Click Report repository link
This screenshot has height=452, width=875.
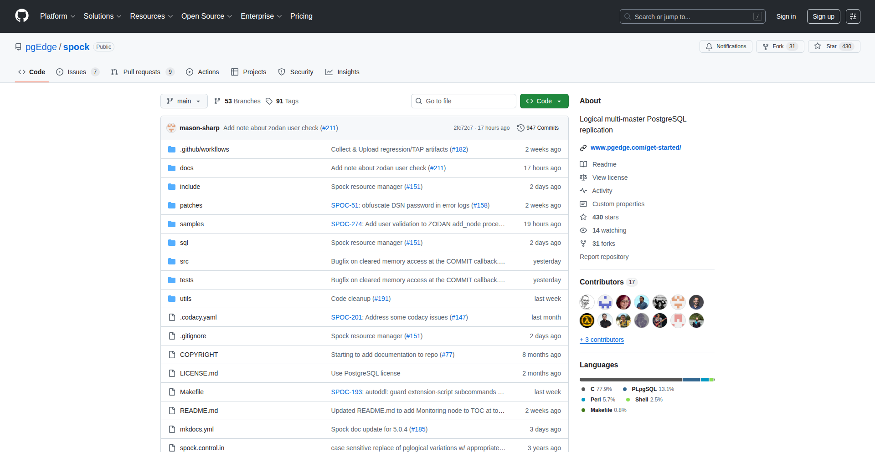(604, 257)
